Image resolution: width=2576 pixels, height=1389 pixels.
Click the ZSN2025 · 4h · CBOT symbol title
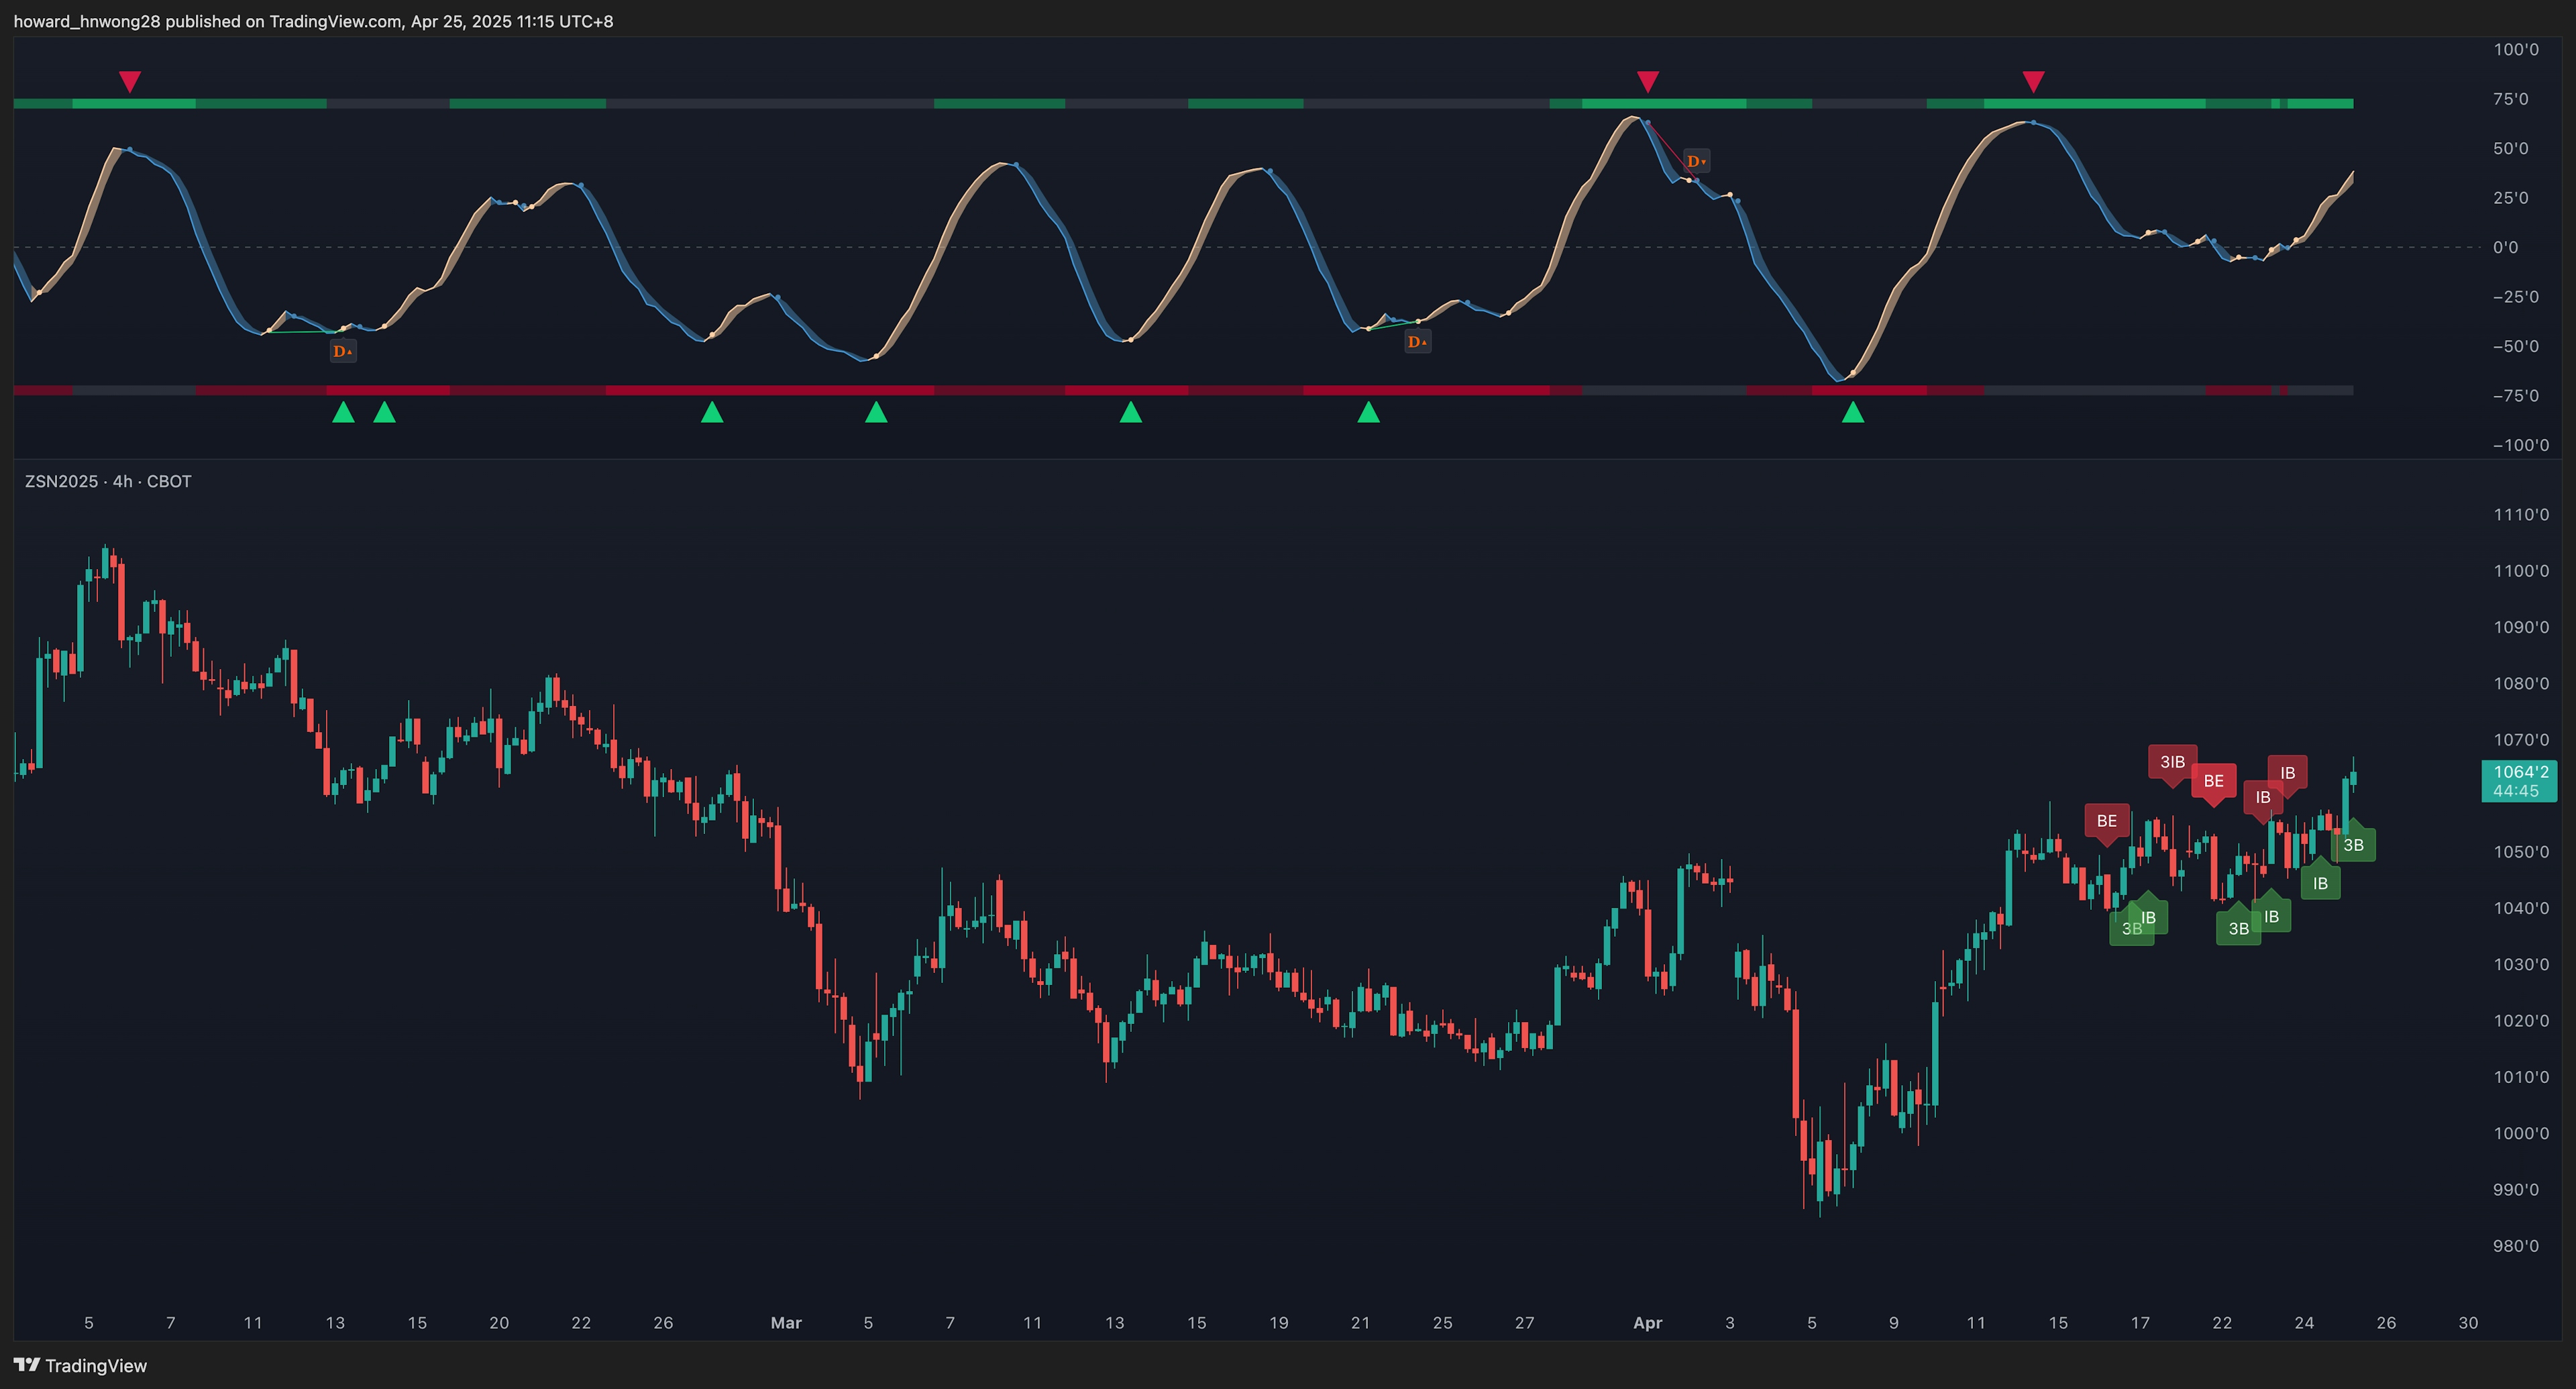coord(108,482)
